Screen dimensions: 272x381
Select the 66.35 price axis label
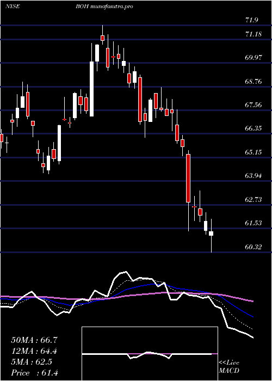coord(254,128)
